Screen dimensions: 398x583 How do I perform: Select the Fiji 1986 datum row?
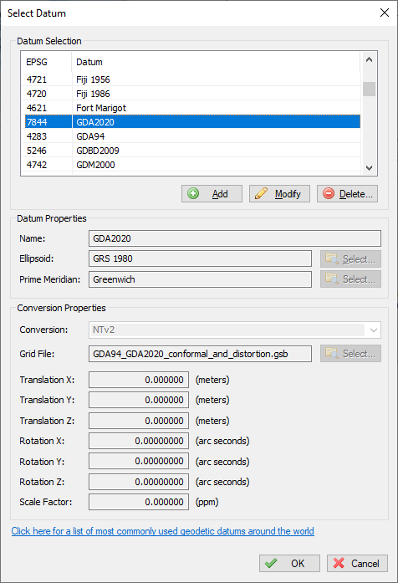pos(192,94)
